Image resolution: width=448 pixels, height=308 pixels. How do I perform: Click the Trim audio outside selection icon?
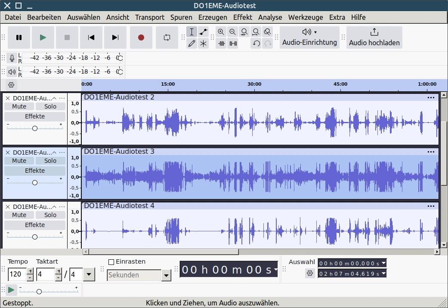click(222, 43)
